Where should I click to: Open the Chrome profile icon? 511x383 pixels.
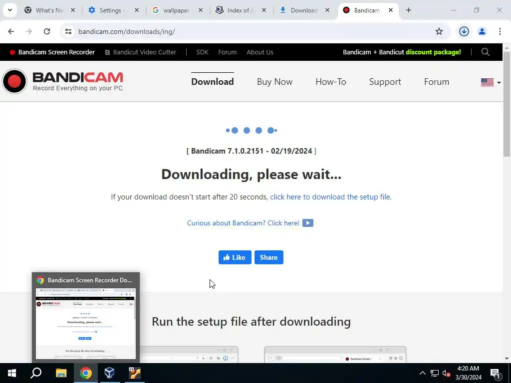(x=482, y=31)
